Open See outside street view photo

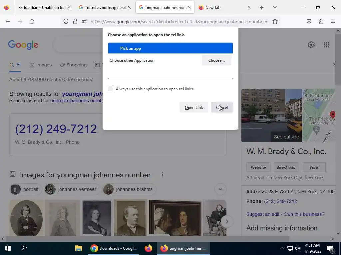point(272,115)
